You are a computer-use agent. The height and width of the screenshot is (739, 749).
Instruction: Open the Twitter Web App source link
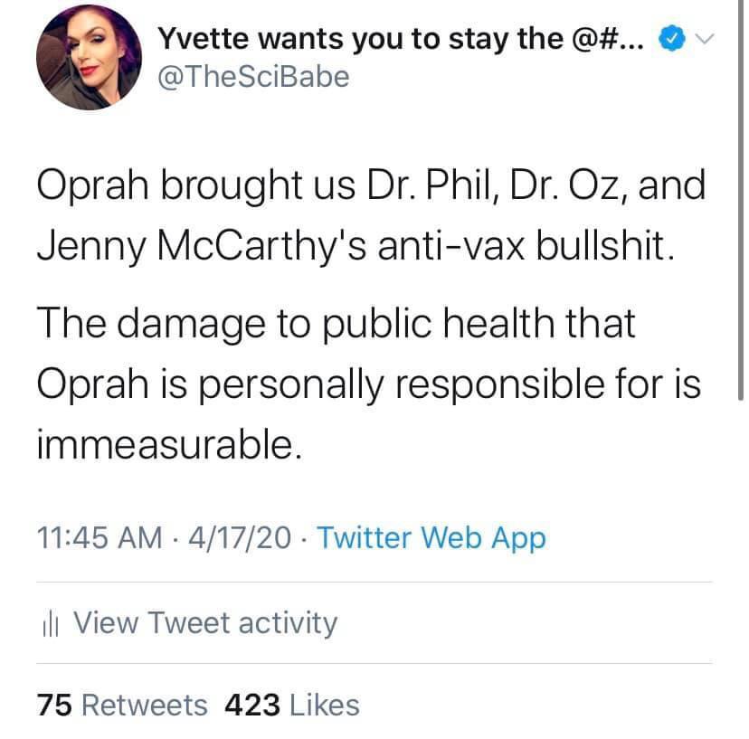431,539
